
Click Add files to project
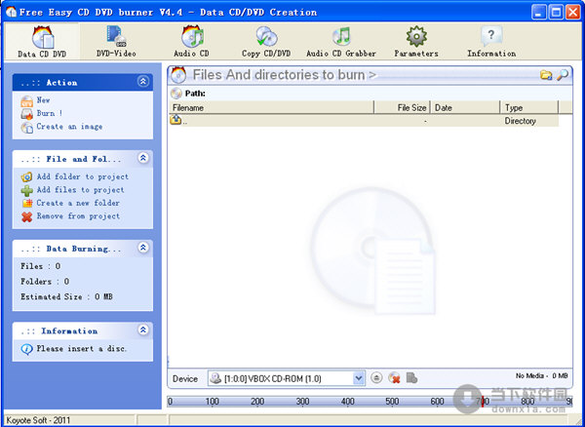[x=80, y=190]
